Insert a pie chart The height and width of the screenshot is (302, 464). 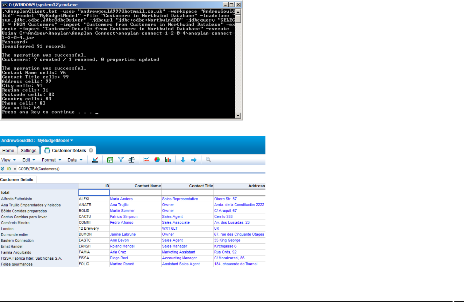(x=157, y=160)
